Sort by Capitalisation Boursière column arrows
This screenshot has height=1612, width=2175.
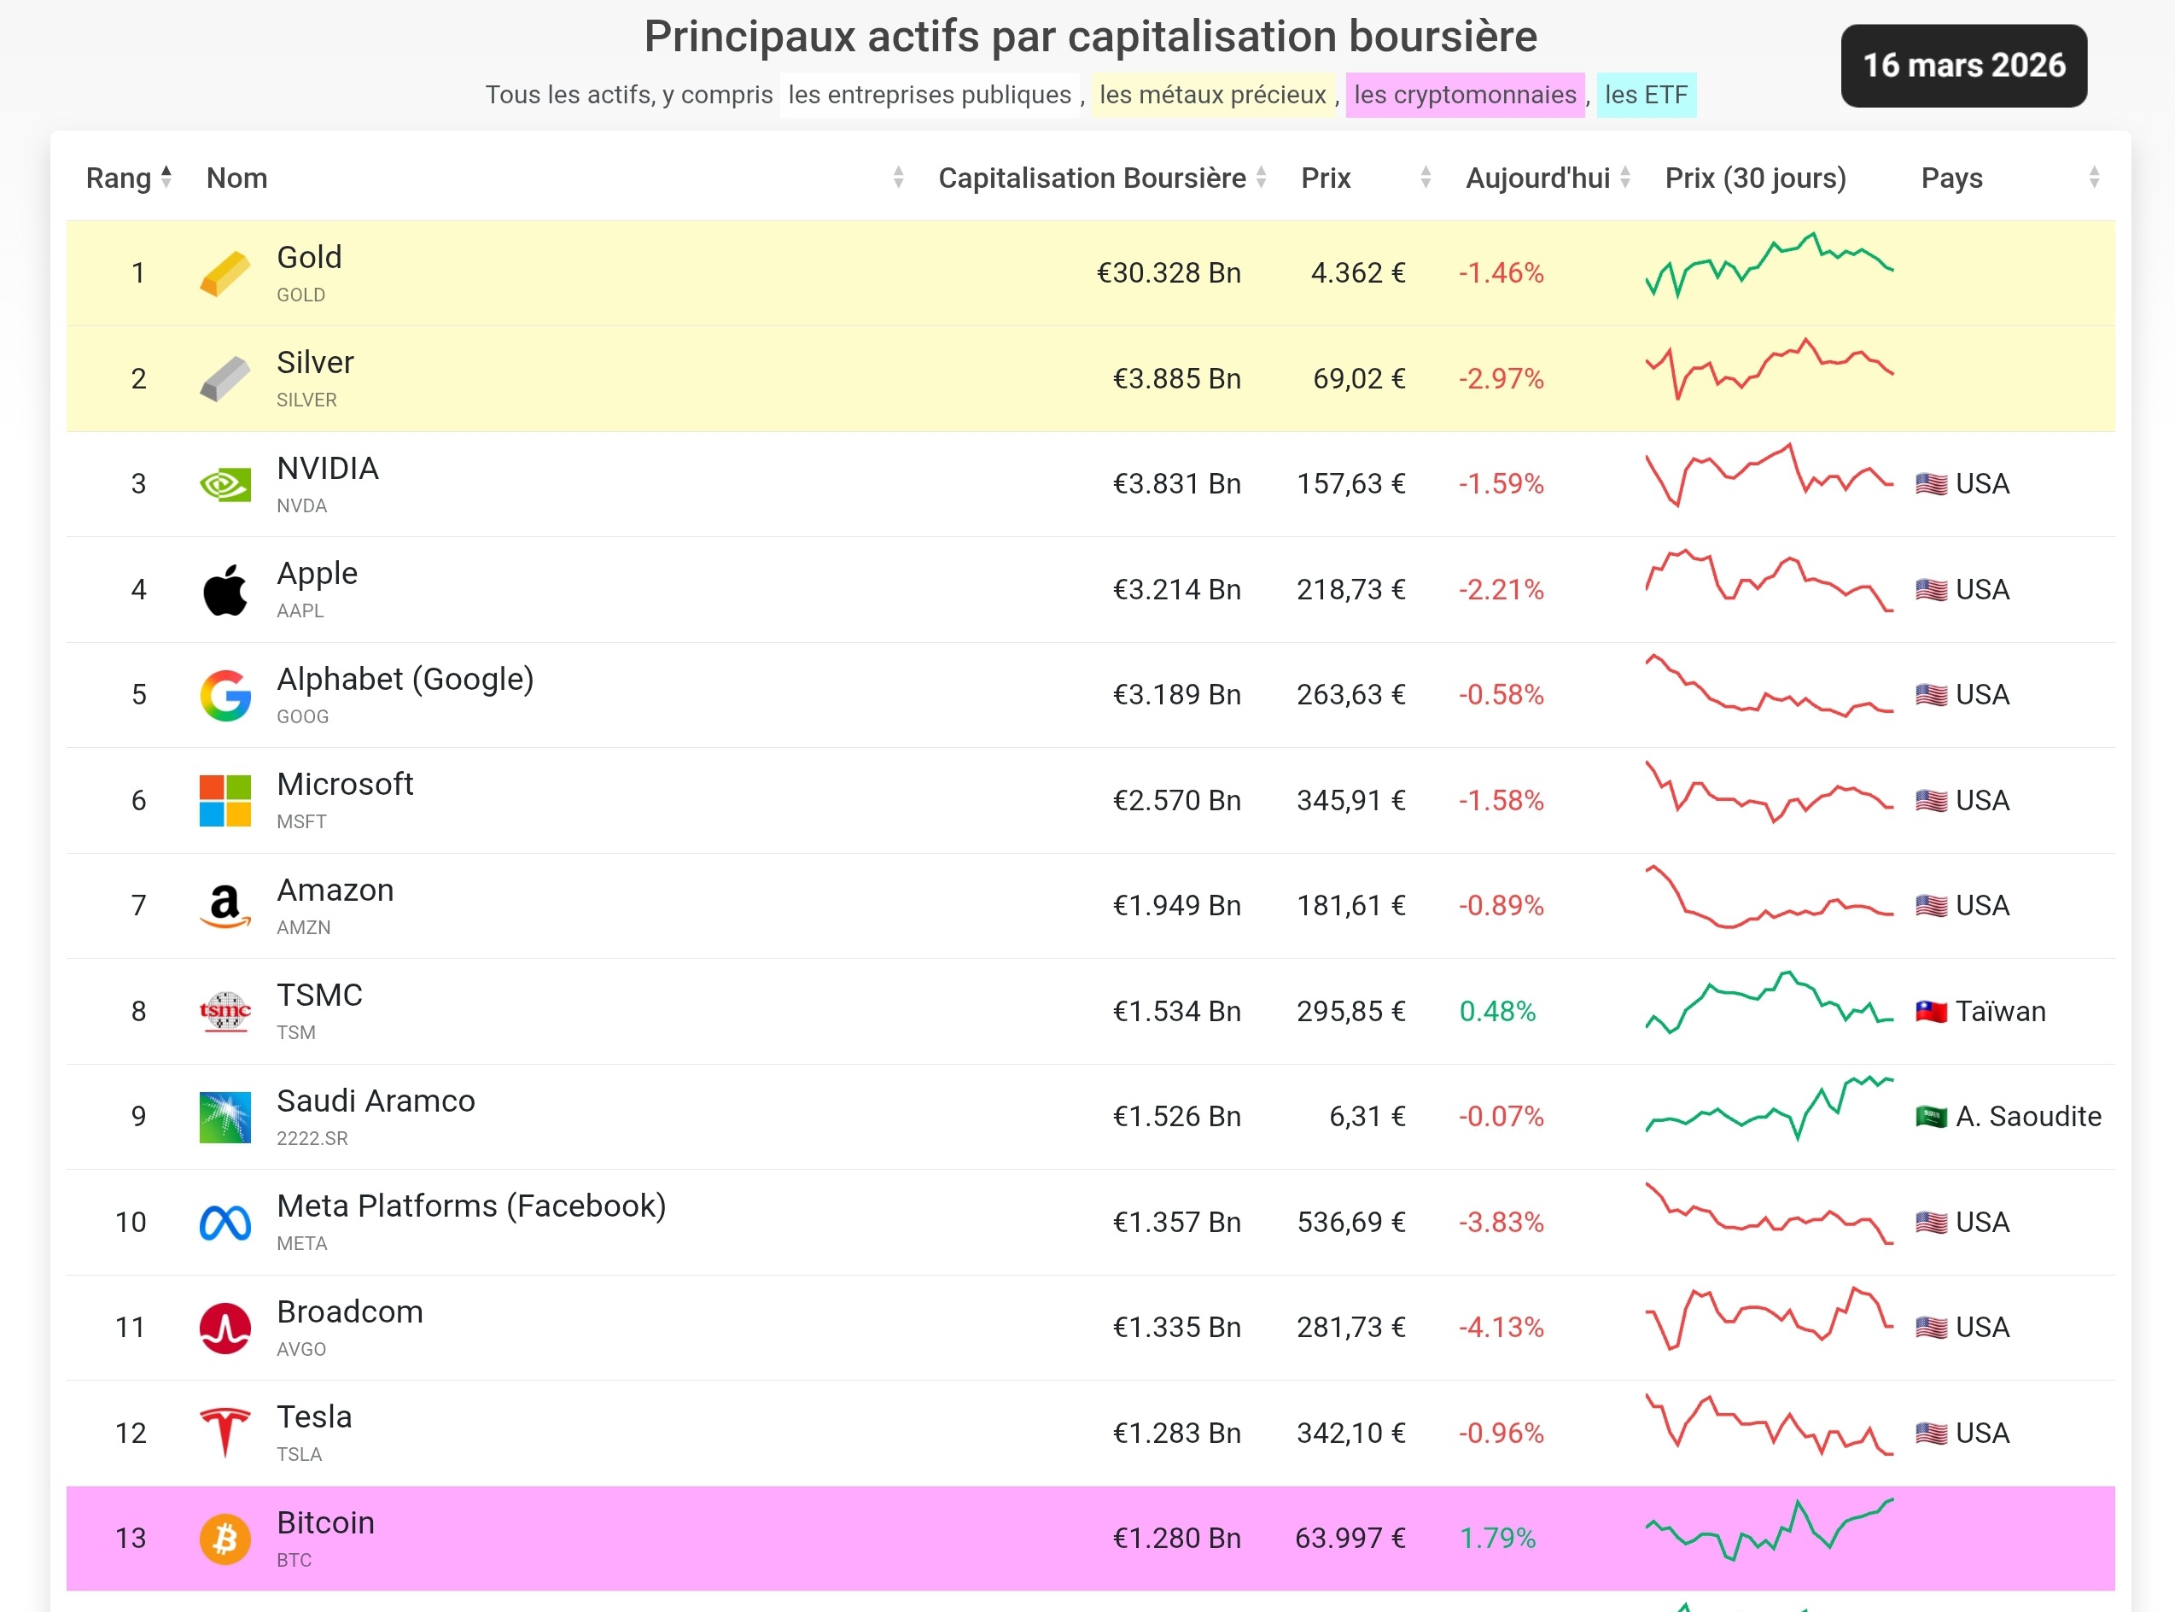[x=1260, y=178]
